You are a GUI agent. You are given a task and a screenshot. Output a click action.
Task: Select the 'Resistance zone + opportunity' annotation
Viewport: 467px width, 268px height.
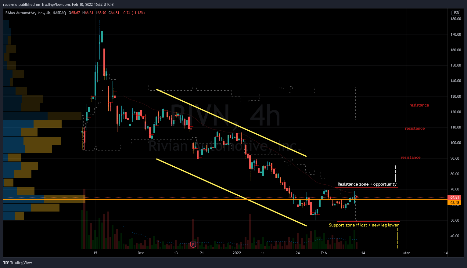coord(367,184)
